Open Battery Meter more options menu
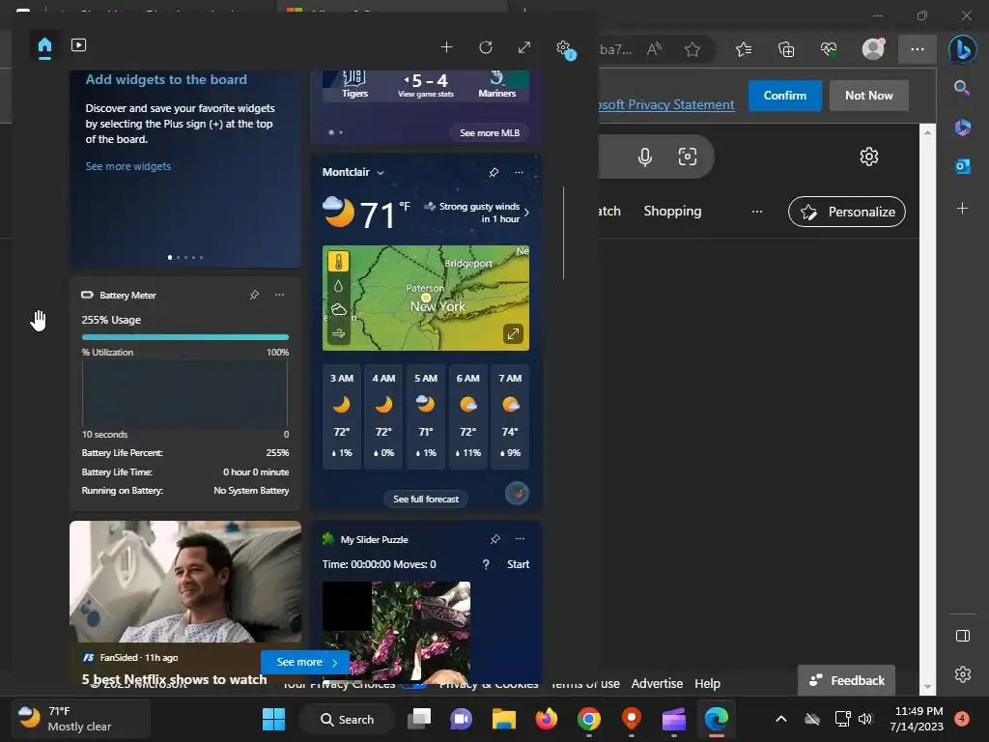The height and width of the screenshot is (742, 989). [279, 295]
